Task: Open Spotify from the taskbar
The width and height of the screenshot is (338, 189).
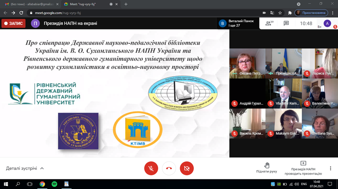Action: pyautogui.click(x=54, y=184)
